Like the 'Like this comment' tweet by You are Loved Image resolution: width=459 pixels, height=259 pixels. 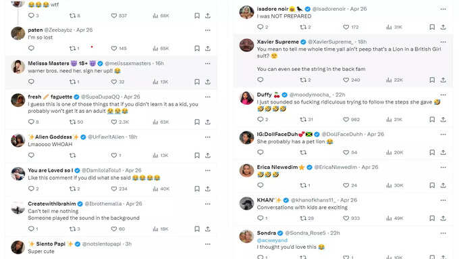114,189
